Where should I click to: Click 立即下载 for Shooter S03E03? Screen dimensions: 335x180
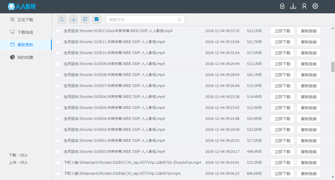coord(282,152)
